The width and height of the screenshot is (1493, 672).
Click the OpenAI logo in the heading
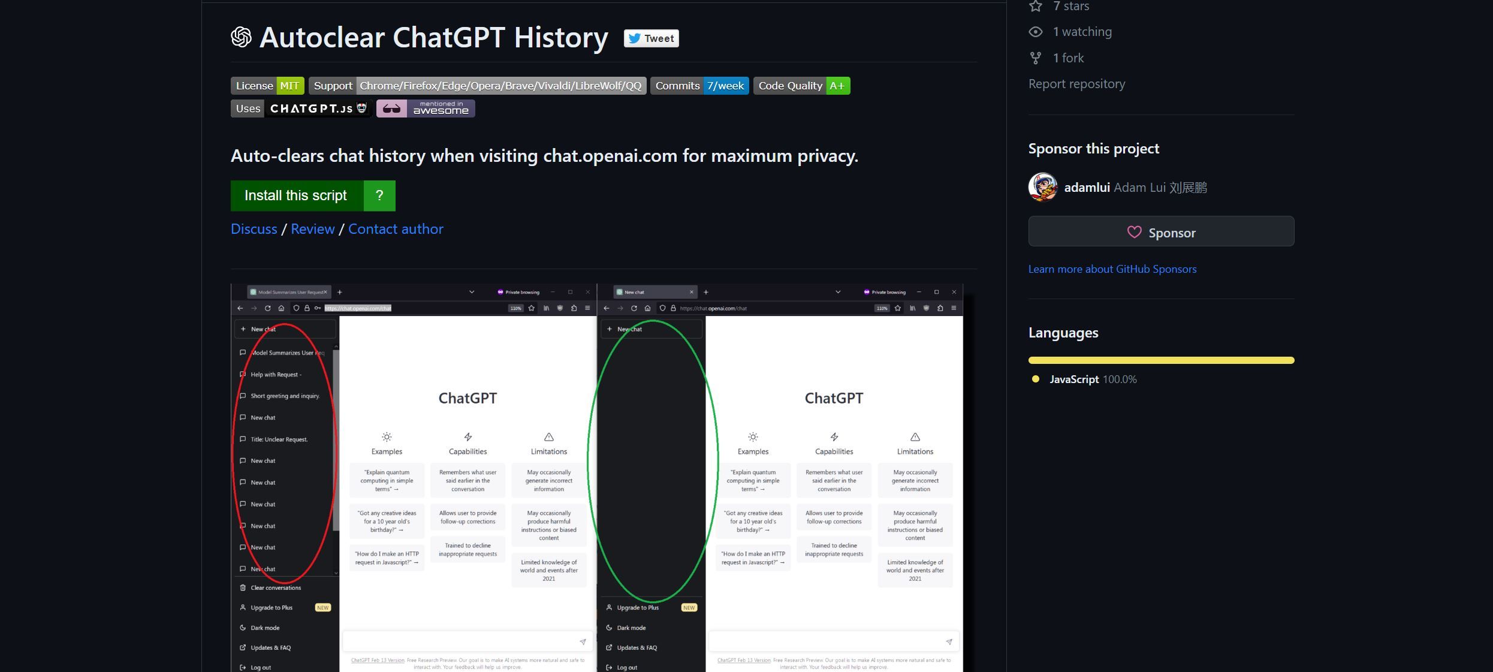[241, 37]
